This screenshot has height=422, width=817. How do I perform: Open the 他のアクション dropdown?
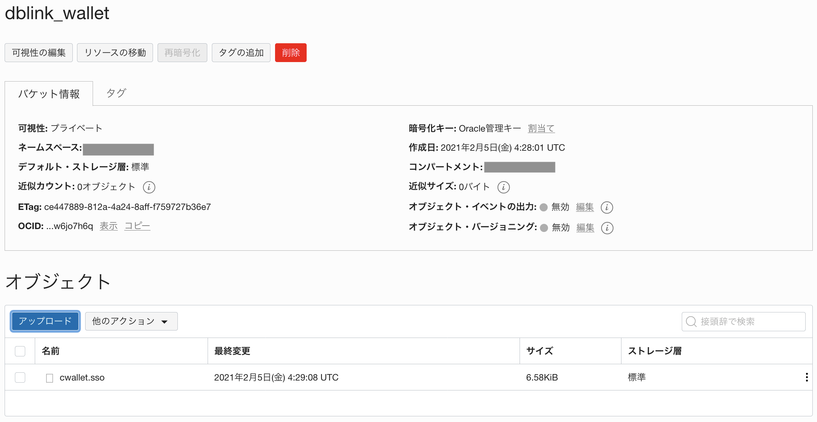(131, 321)
